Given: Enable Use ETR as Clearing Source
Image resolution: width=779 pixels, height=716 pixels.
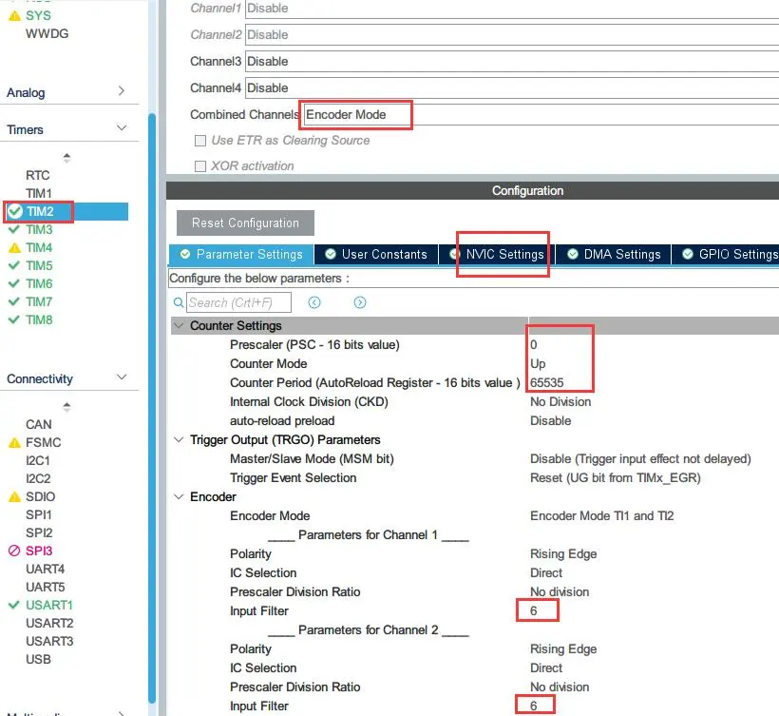Looking at the screenshot, I should point(200,141).
